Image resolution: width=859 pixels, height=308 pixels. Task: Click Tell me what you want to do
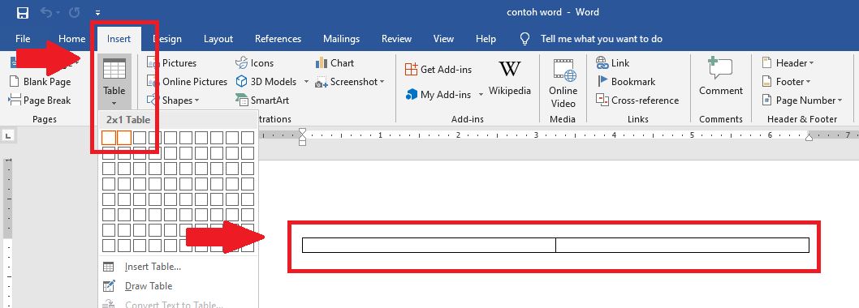click(x=601, y=39)
